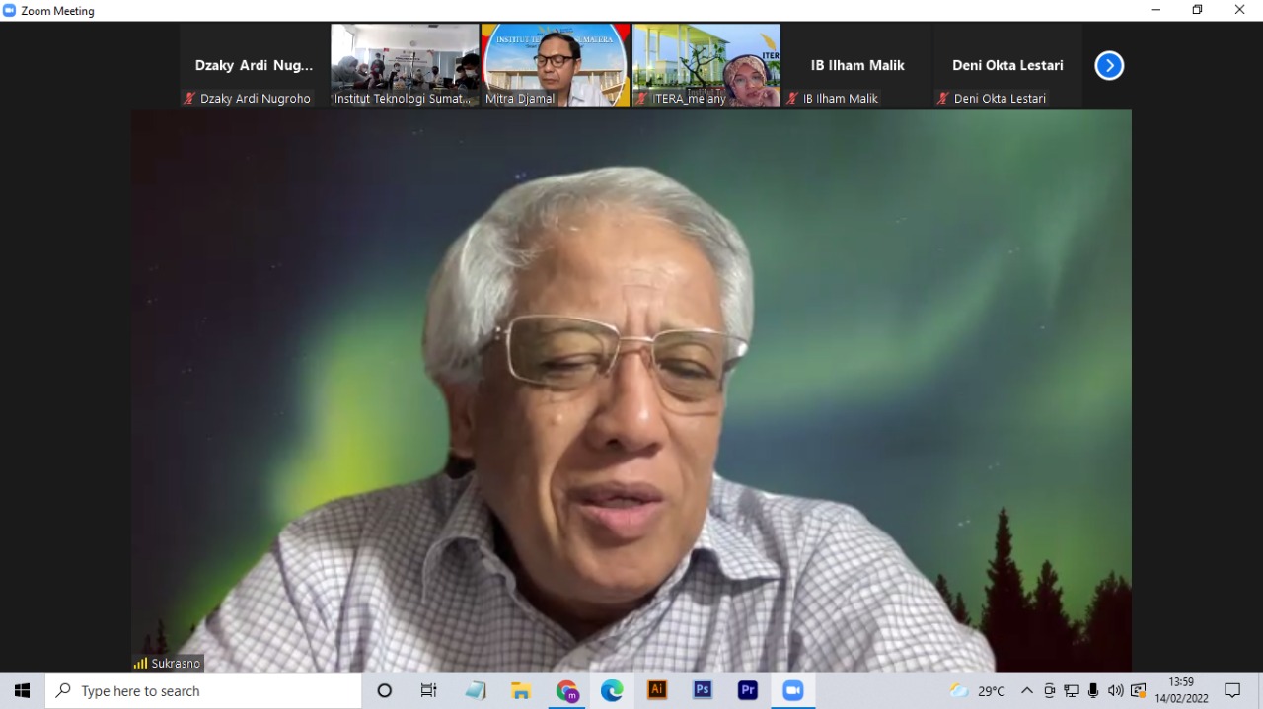Open the Windows notification center
Image resolution: width=1263 pixels, height=709 pixels.
point(1232,691)
